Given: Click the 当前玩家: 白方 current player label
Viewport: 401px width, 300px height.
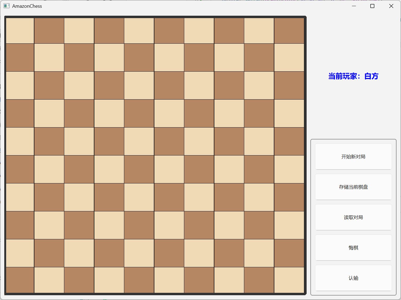Looking at the screenshot, I should (353, 76).
